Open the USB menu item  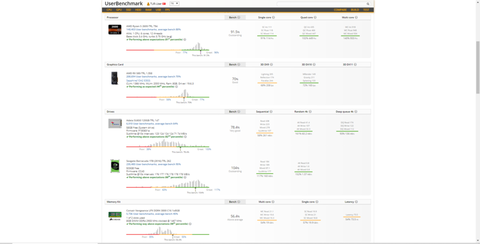pyautogui.click(x=158, y=10)
